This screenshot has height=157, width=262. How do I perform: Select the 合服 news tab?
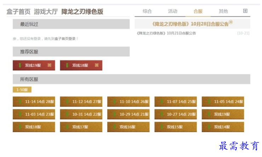tap(198, 11)
